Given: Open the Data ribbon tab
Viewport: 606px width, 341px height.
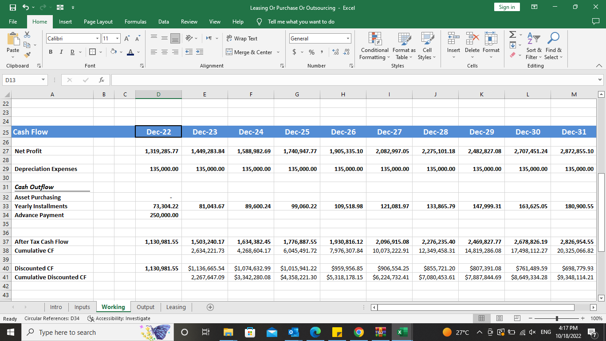Looking at the screenshot, I should click(163, 21).
